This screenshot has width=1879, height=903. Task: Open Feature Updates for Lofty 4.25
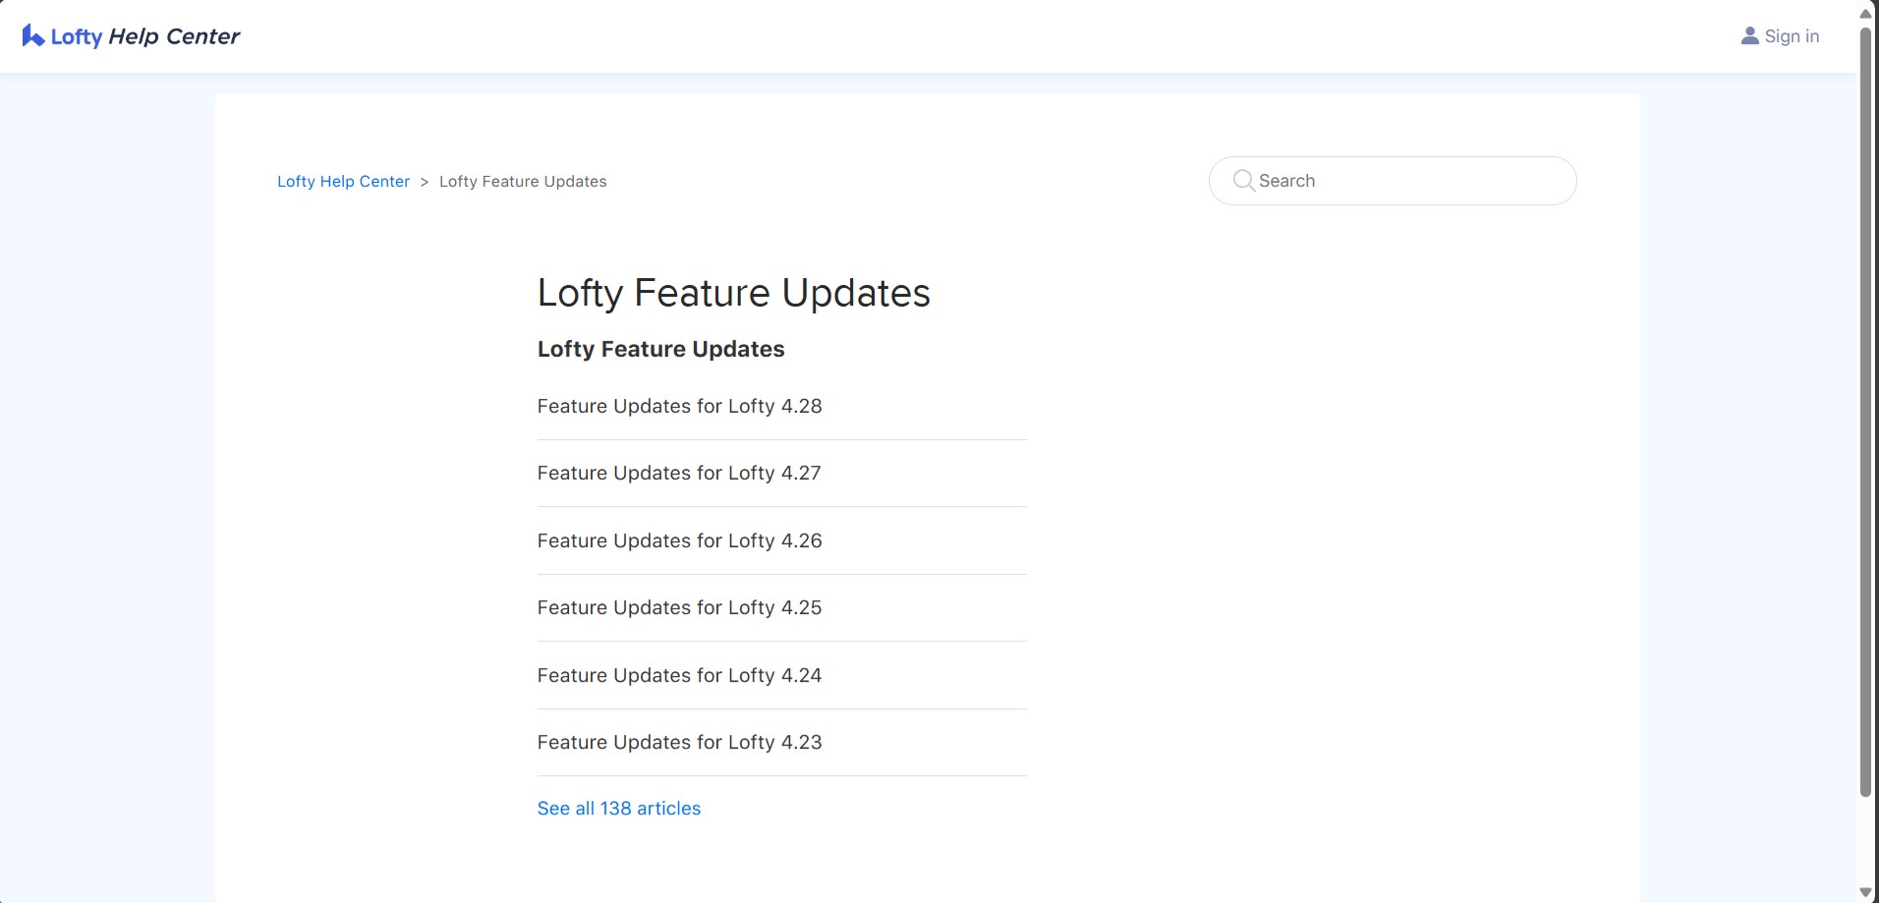tap(679, 608)
